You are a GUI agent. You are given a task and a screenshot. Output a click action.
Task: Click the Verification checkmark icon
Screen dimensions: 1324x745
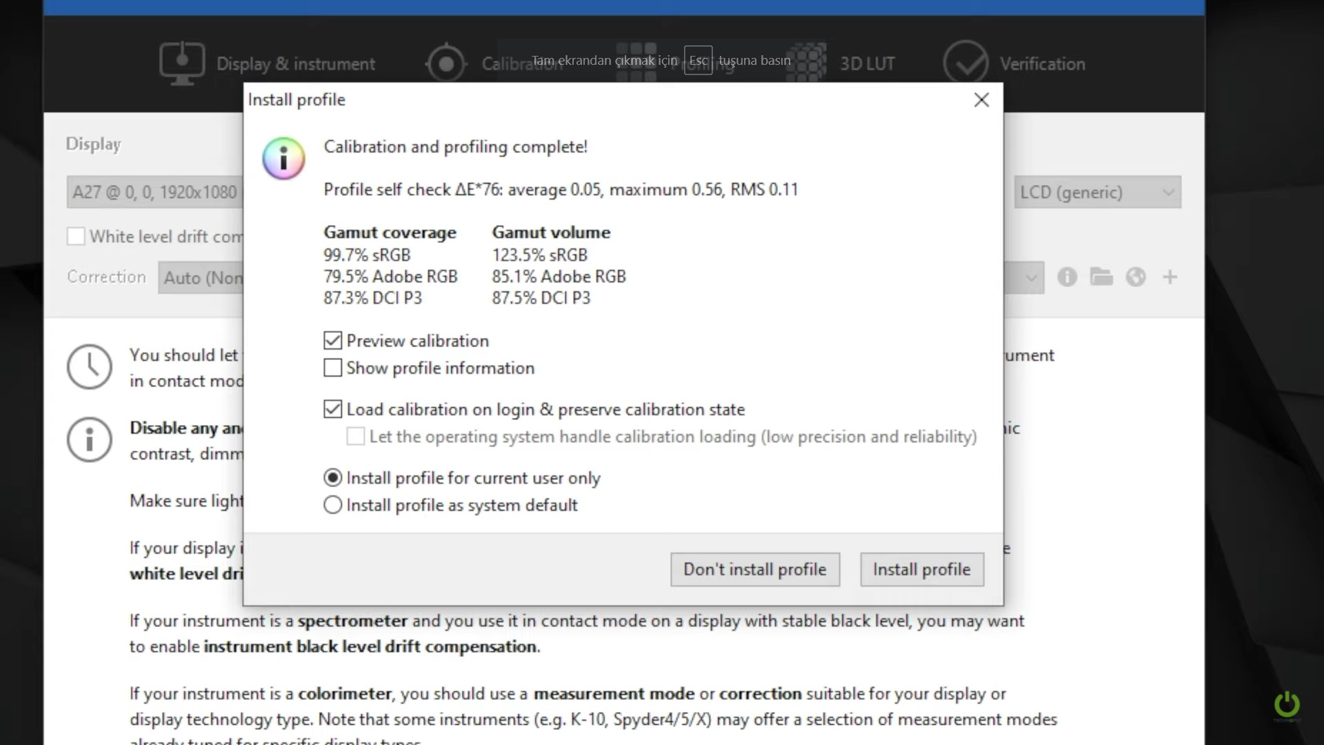click(965, 63)
